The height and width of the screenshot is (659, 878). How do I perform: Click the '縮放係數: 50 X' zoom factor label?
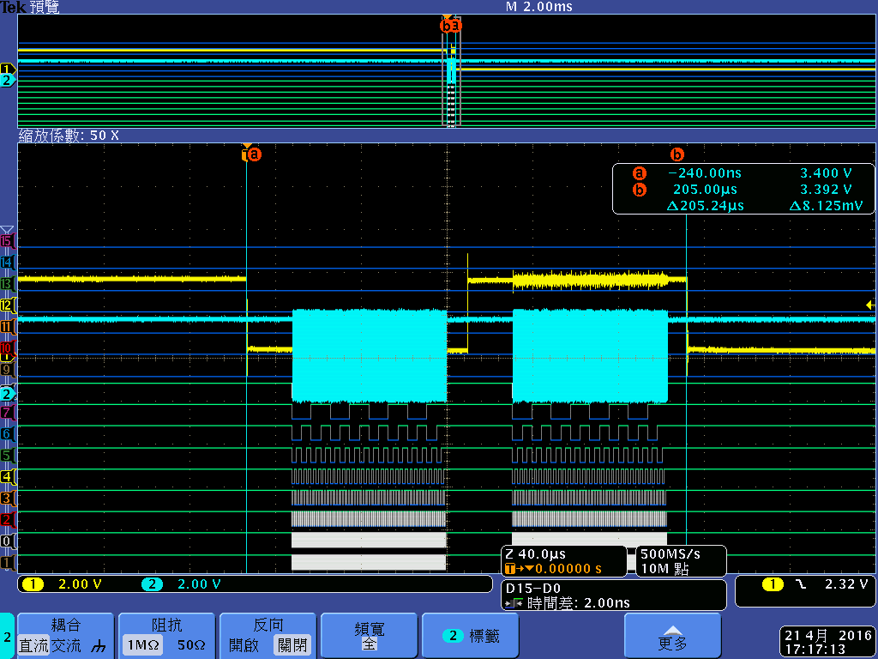(69, 136)
